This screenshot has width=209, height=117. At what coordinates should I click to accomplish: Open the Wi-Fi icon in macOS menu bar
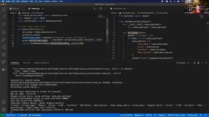[x=183, y=1]
